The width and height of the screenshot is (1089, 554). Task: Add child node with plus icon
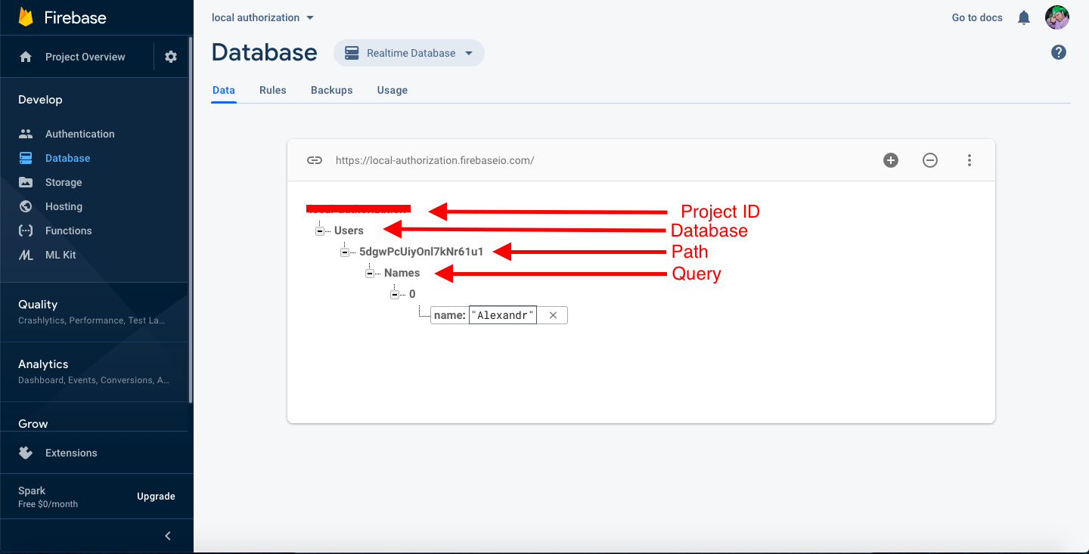[891, 160]
